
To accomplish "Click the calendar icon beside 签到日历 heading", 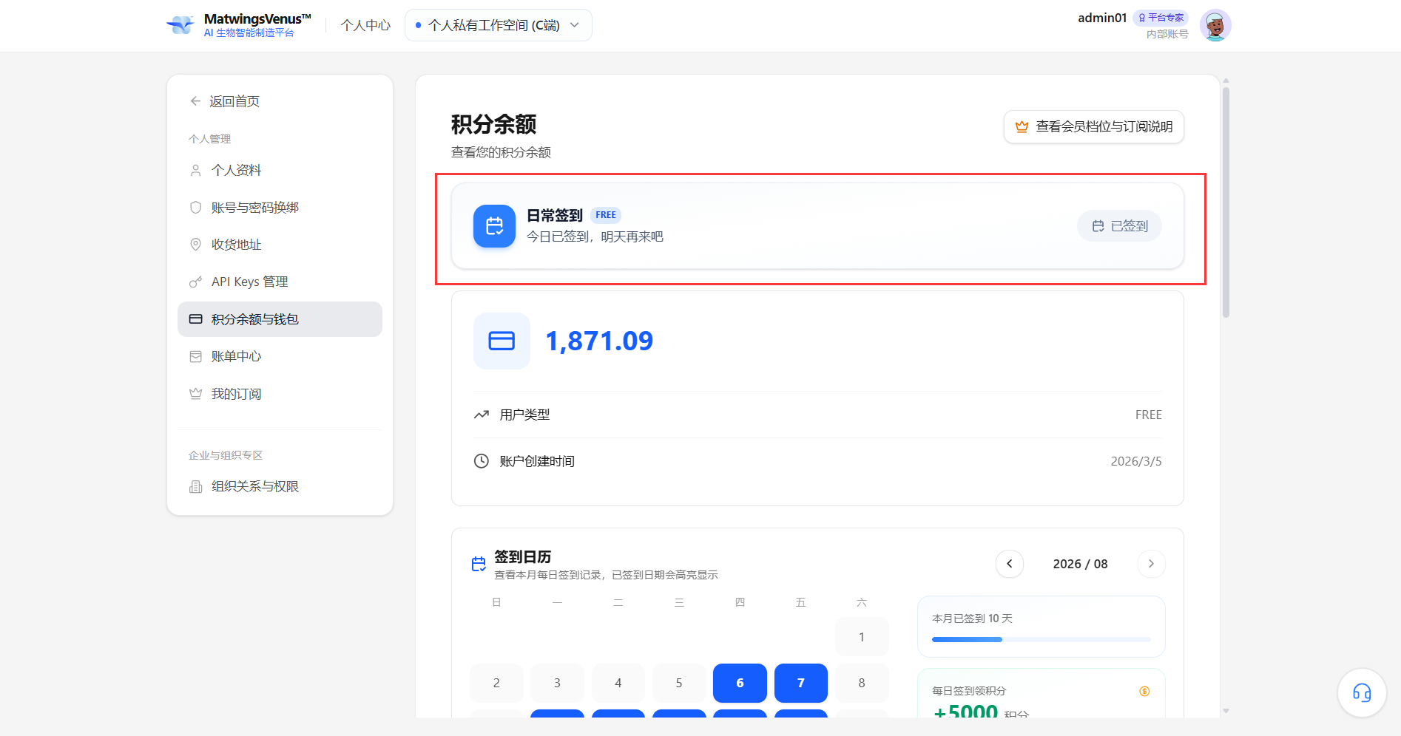I will [479, 565].
